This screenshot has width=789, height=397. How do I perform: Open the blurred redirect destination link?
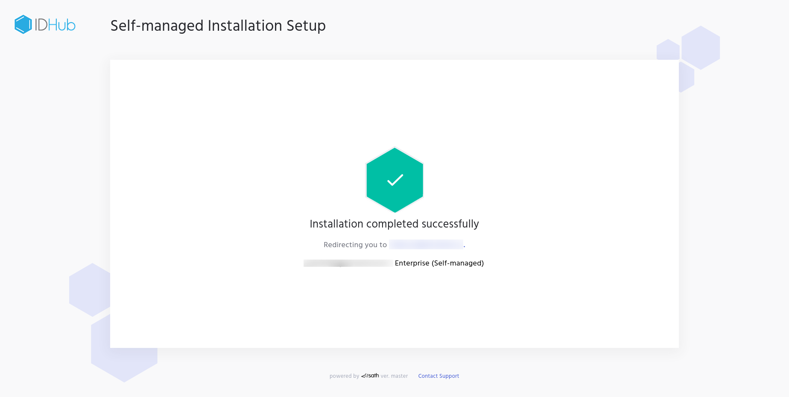point(426,245)
